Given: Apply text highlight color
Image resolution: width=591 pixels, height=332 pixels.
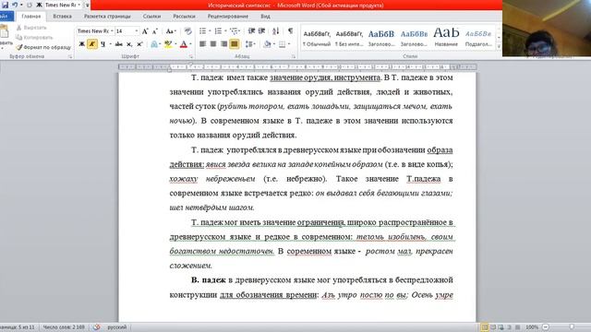Looking at the screenshot, I should pos(168,44).
